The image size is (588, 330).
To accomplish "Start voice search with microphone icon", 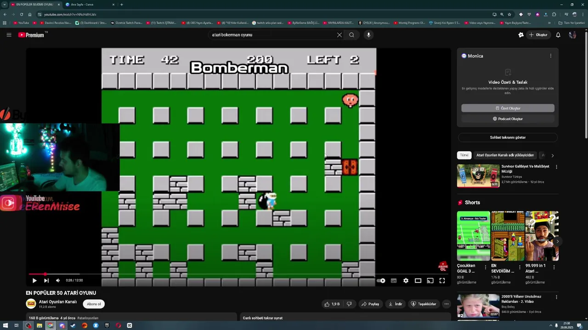I will [368, 35].
